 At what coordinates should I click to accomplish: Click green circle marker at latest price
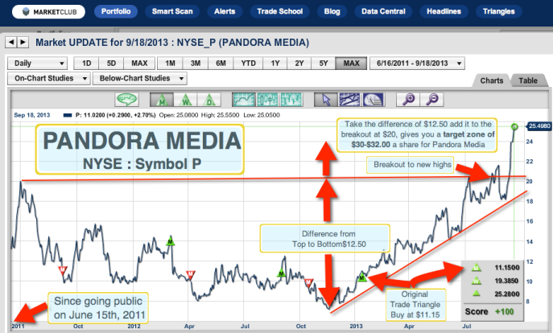(x=514, y=126)
